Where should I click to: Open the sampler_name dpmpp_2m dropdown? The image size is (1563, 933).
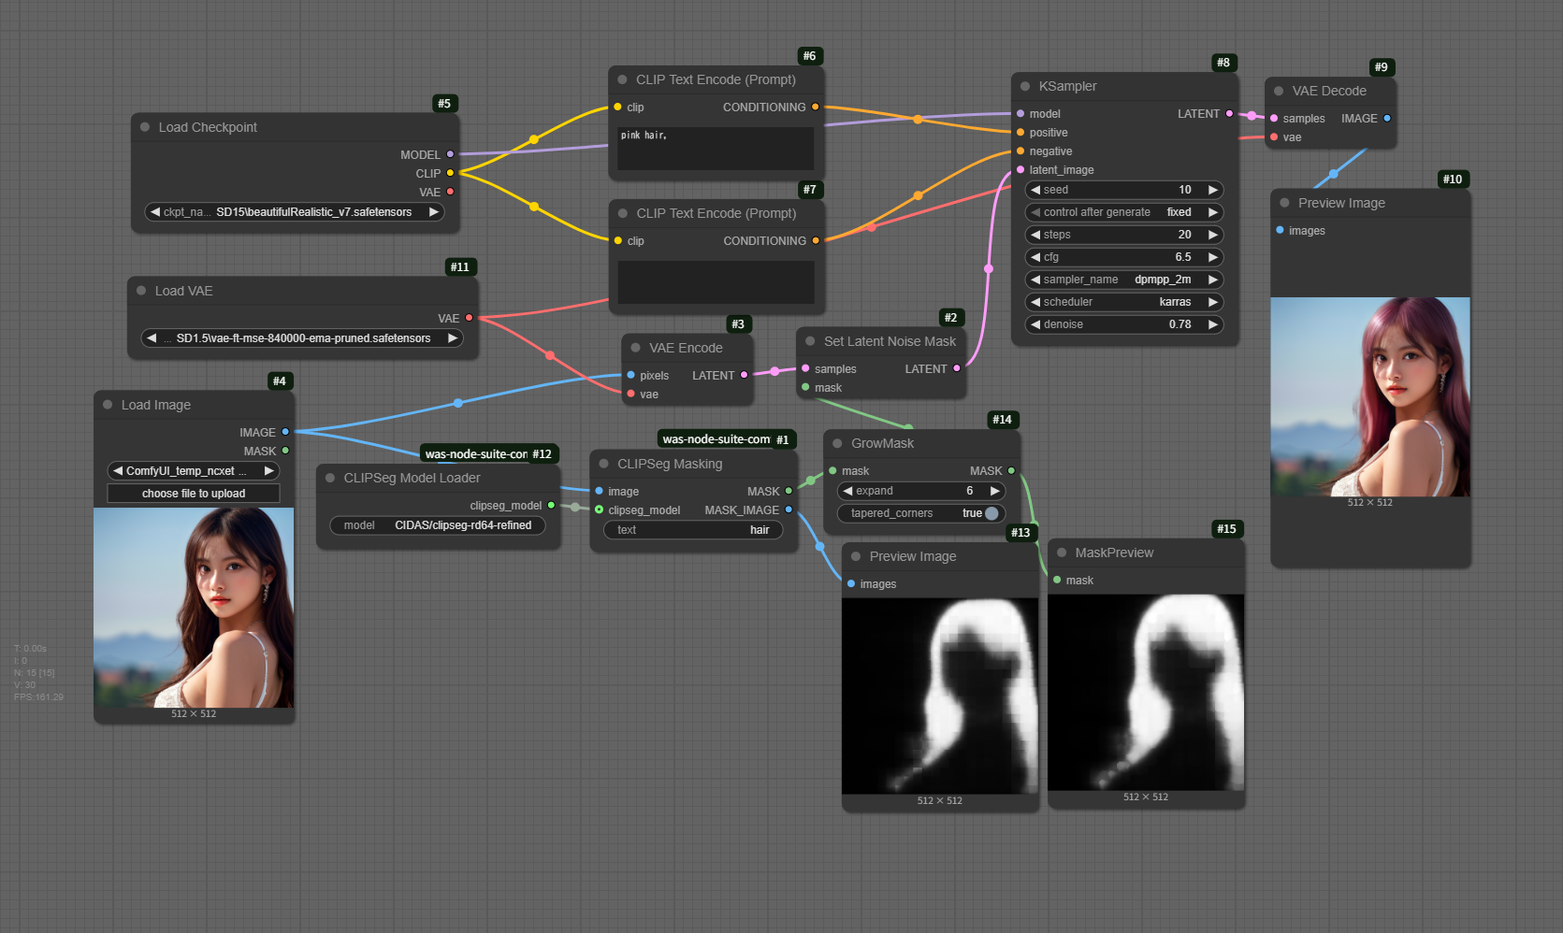point(1123,280)
